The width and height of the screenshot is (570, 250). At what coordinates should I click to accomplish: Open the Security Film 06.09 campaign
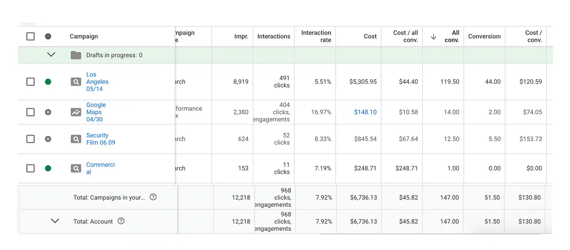point(101,139)
